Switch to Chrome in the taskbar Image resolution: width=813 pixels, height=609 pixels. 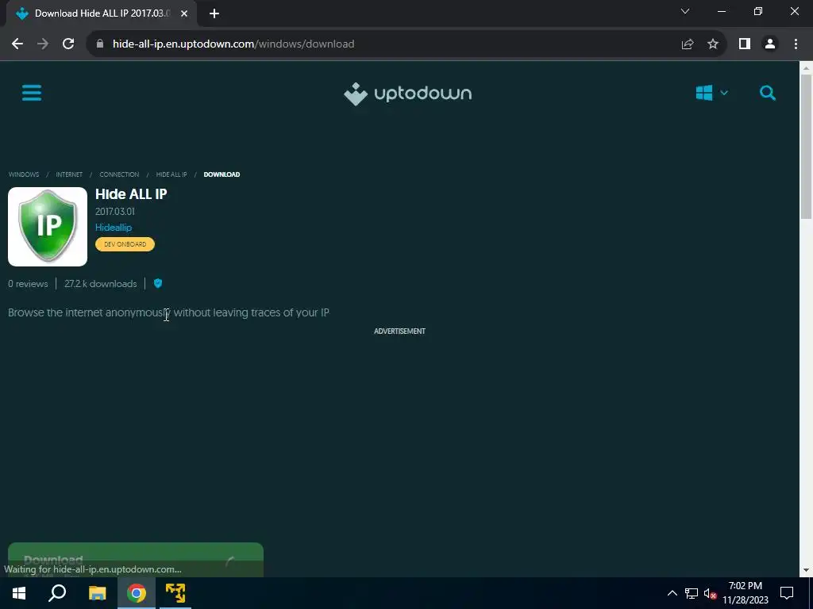[x=137, y=593]
